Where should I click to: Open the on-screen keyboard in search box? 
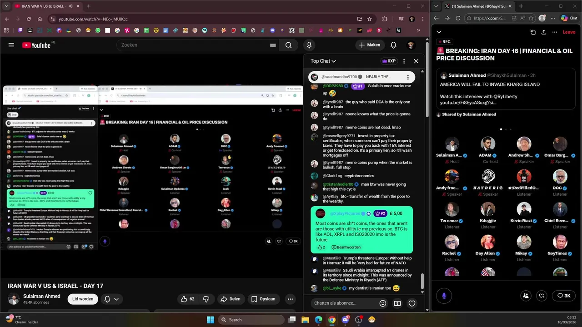pyautogui.click(x=273, y=45)
